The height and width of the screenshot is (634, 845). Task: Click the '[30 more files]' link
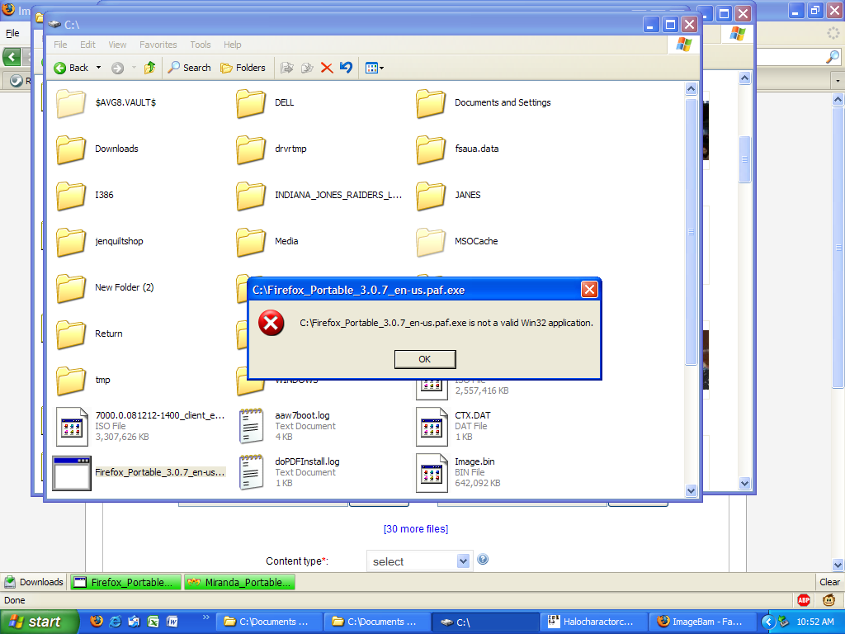pos(416,529)
